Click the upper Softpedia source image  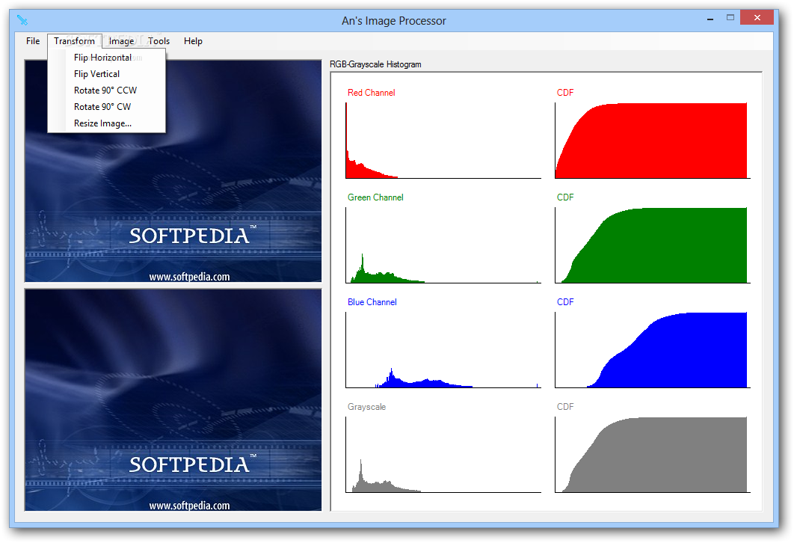(x=173, y=171)
